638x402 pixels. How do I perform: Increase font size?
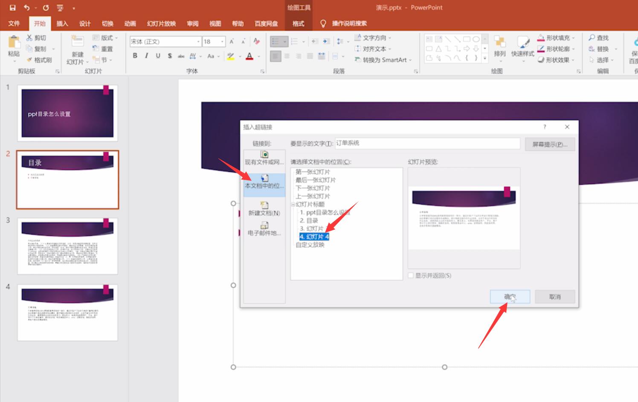tap(232, 41)
